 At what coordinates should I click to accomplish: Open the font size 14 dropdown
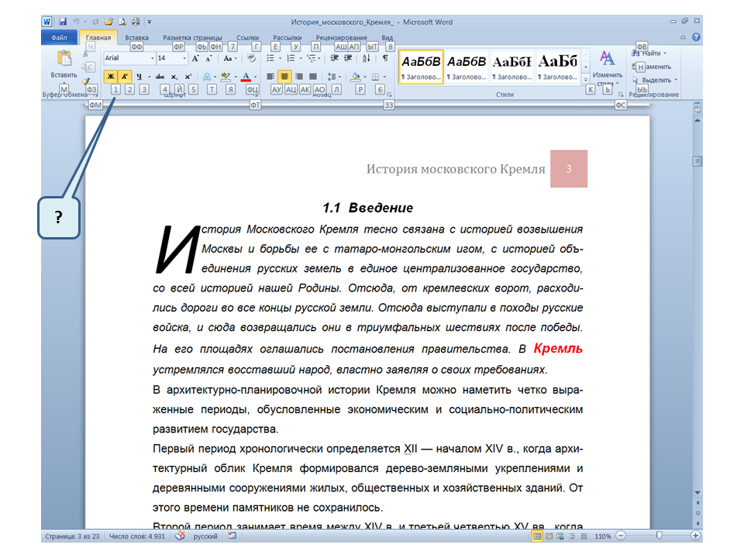(184, 58)
